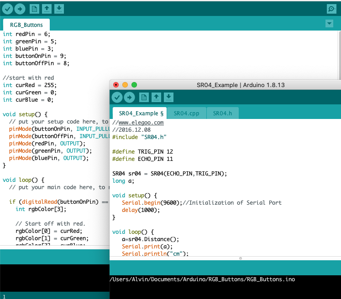Click the '//start with red' comment

[28, 78]
